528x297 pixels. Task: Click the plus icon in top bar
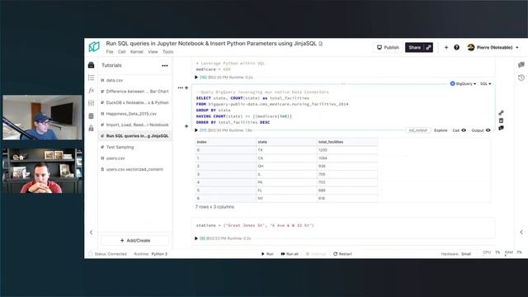click(x=446, y=48)
